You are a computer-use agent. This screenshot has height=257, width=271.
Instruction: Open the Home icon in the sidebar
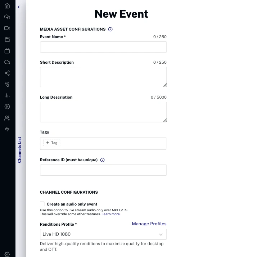(x=7, y=6)
